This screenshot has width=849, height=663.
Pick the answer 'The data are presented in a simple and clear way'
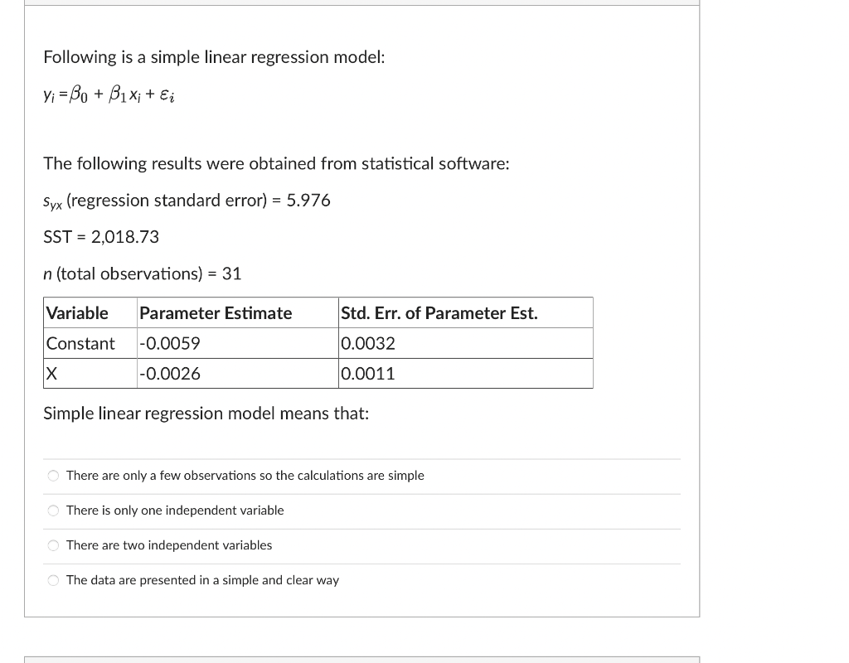pos(53,580)
